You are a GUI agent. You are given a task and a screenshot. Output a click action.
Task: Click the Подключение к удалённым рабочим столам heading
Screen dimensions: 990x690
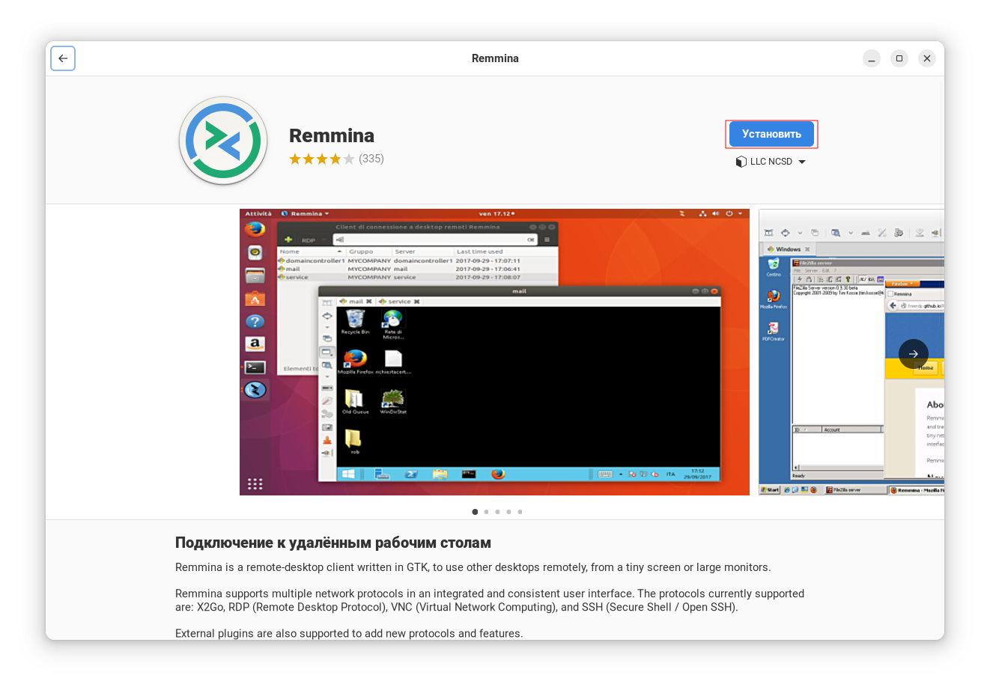333,543
